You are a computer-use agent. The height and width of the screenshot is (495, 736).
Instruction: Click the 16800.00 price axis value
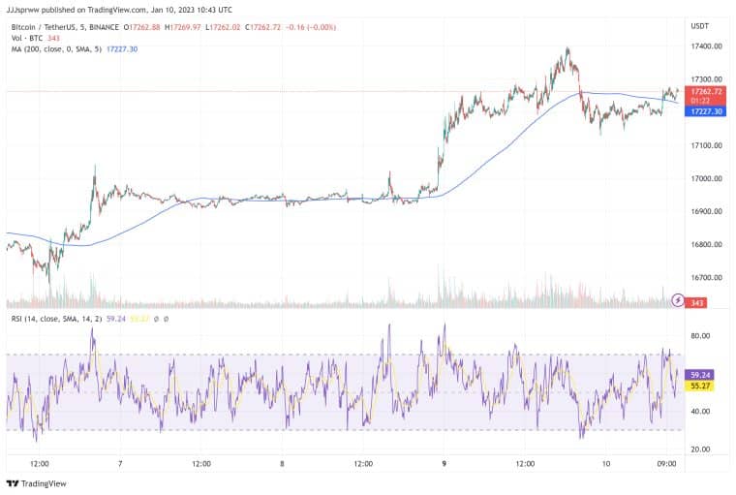706,245
